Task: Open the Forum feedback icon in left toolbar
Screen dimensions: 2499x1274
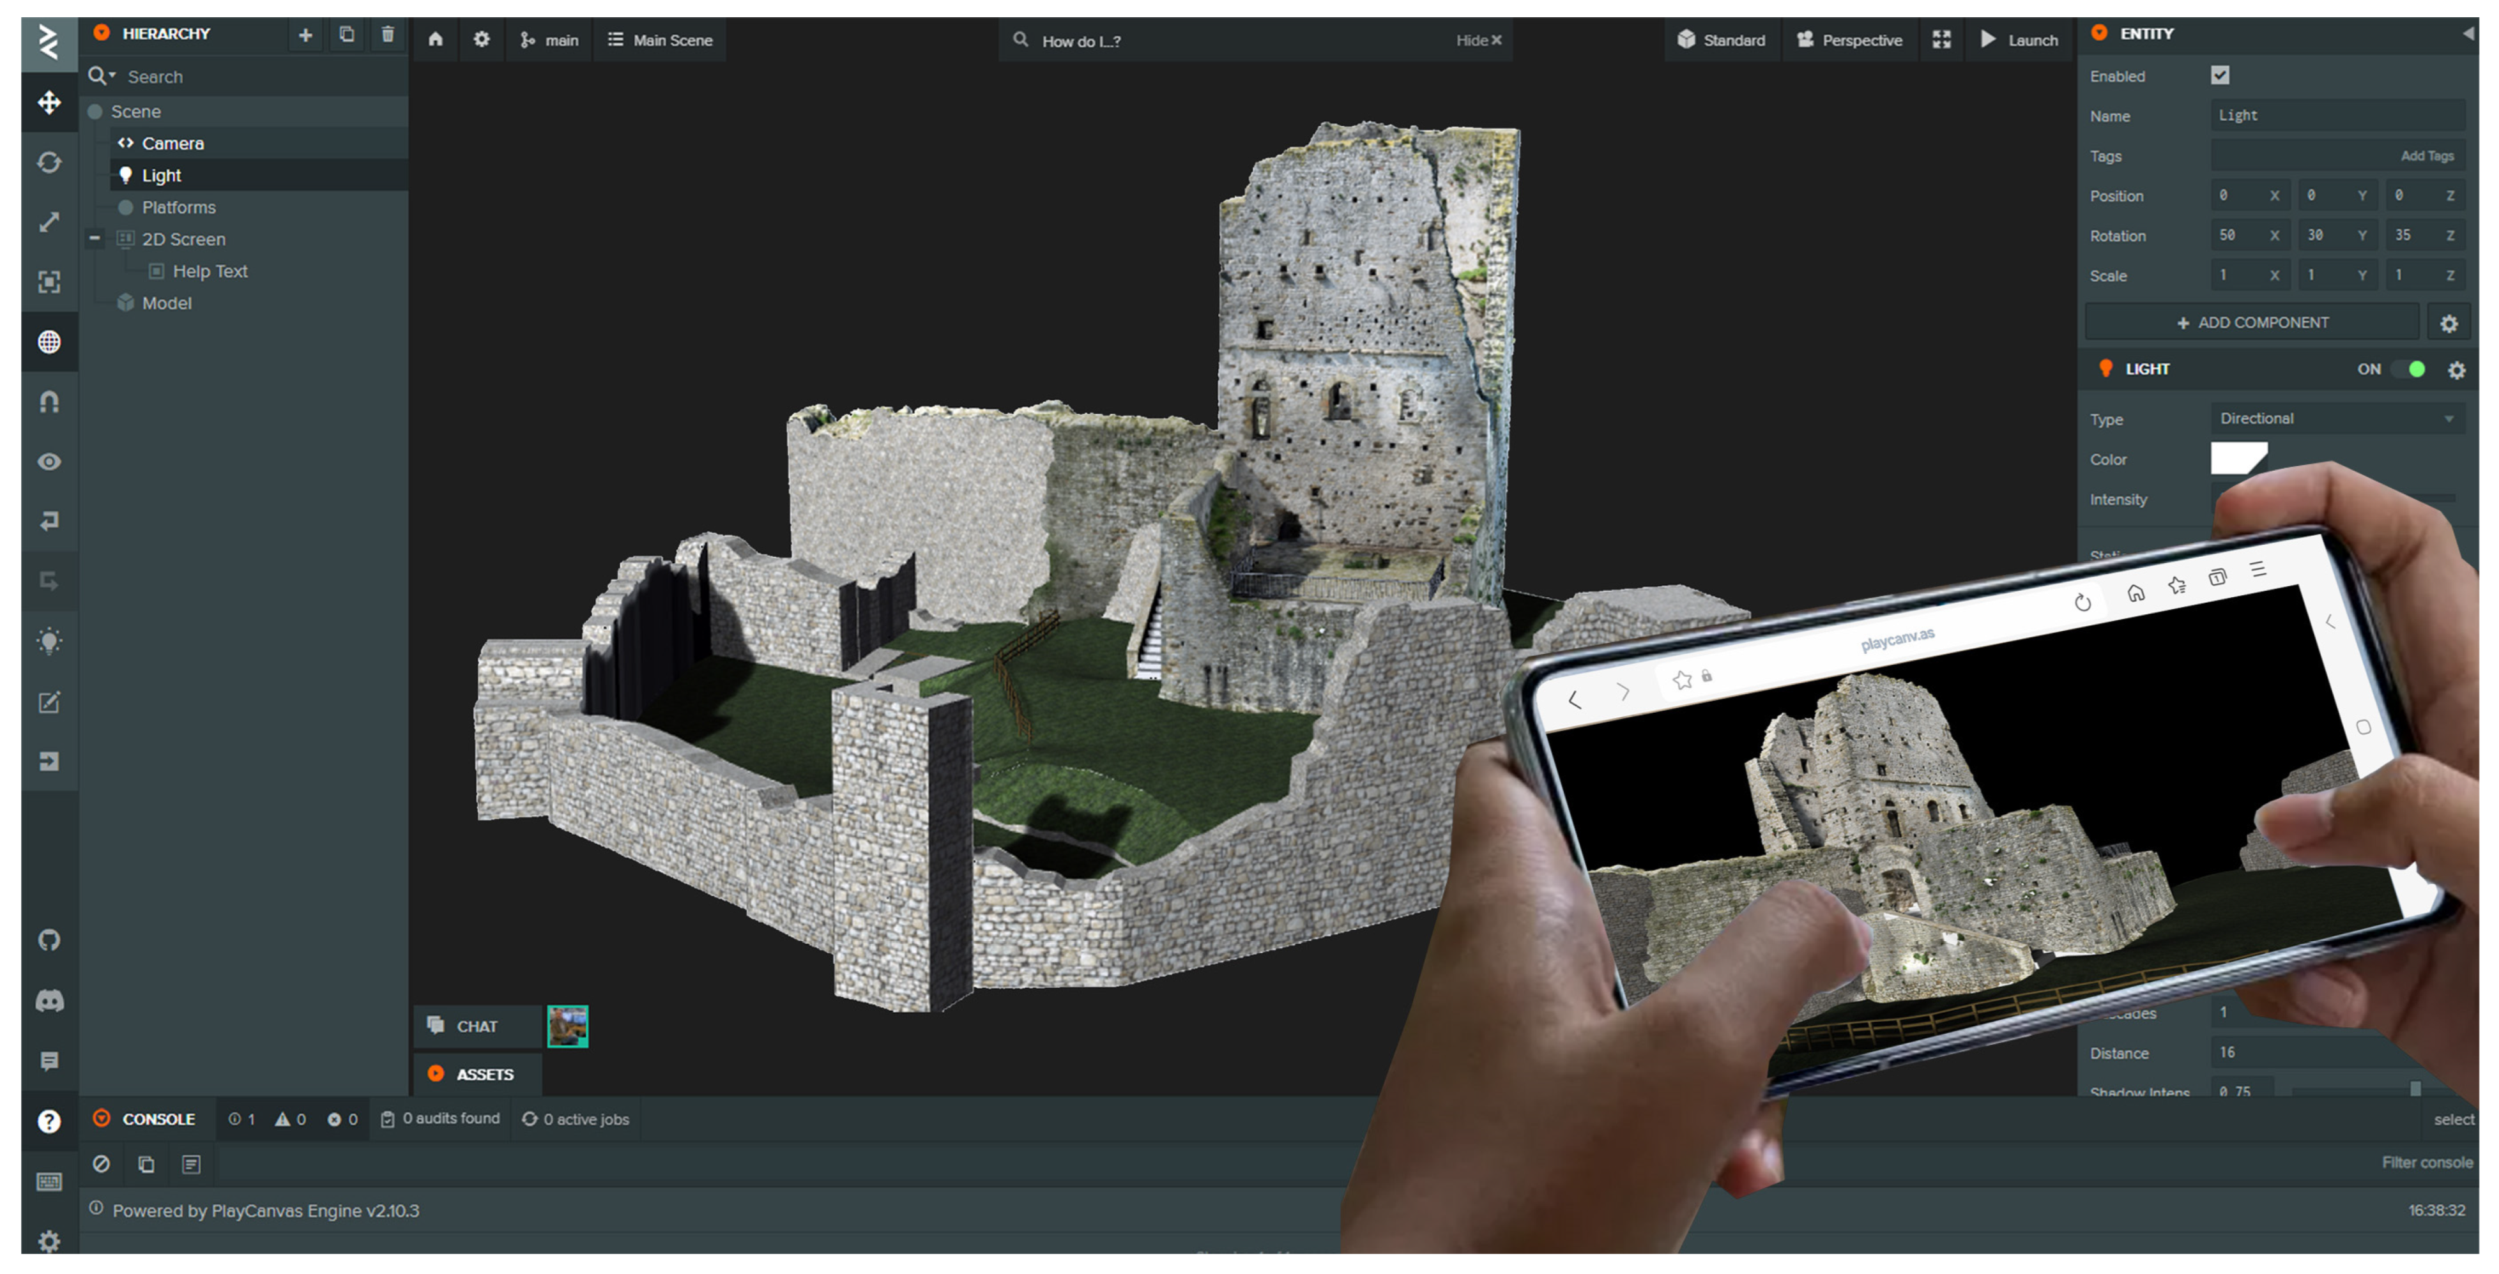Action: click(49, 1061)
